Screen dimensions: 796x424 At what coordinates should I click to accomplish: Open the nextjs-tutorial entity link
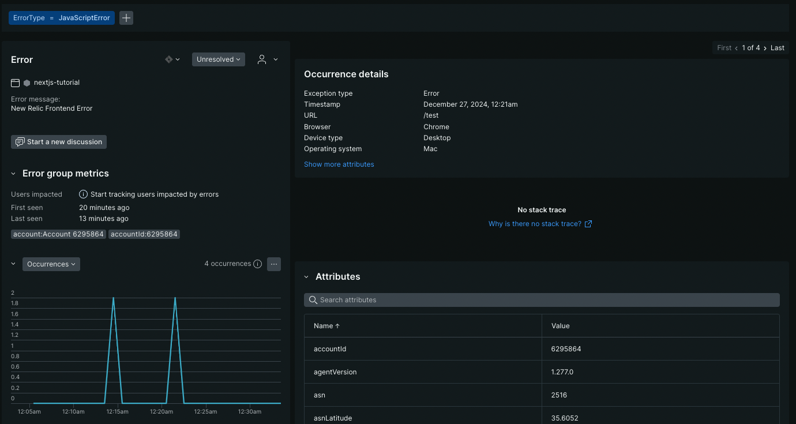pyautogui.click(x=57, y=82)
